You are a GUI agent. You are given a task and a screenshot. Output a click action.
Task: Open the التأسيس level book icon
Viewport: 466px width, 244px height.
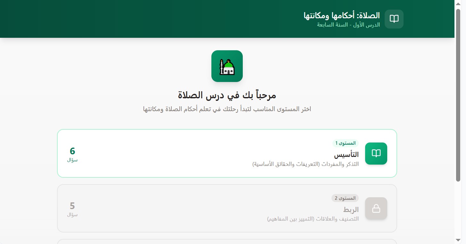pyautogui.click(x=376, y=153)
